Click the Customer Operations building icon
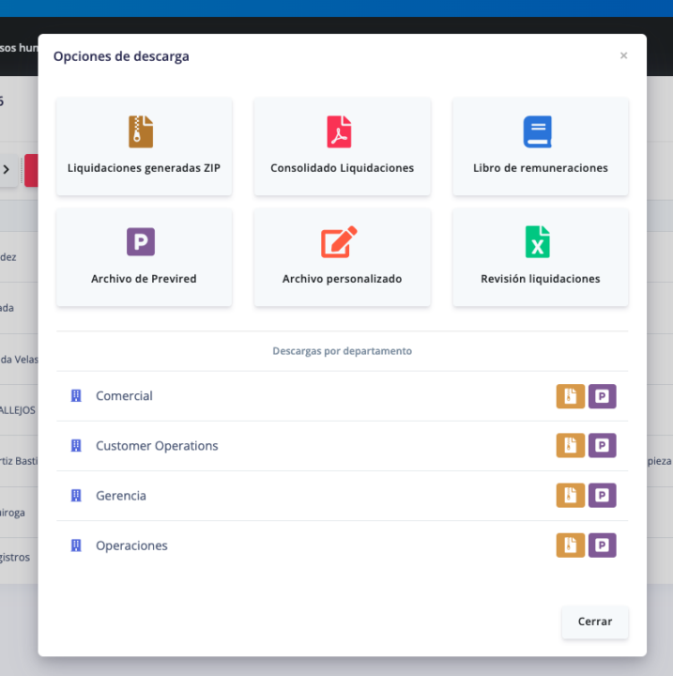Viewport: 673px width, 676px height. tap(76, 445)
